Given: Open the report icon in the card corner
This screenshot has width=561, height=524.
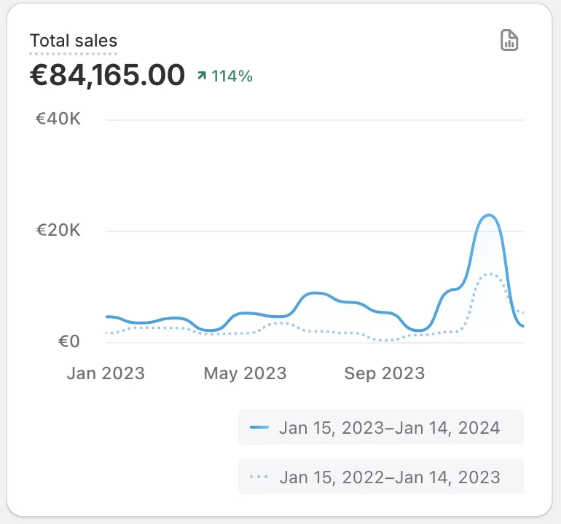Looking at the screenshot, I should click(509, 40).
